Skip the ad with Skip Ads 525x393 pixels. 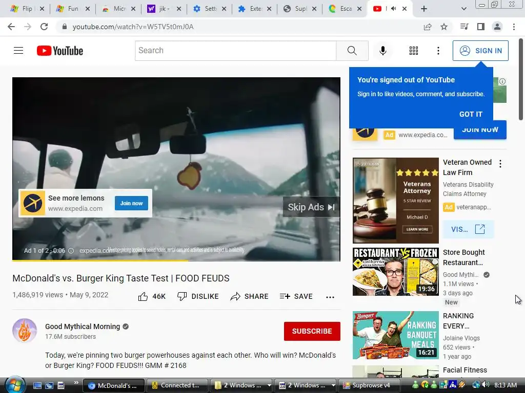(x=311, y=207)
